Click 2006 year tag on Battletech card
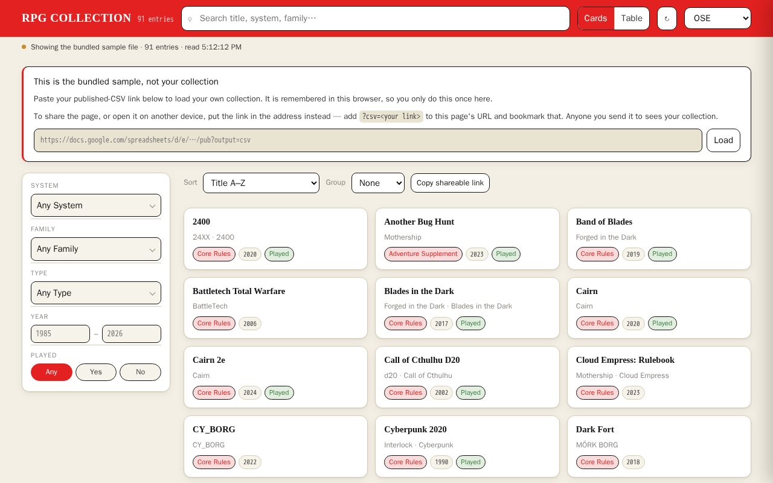The height and width of the screenshot is (483, 773). click(250, 324)
